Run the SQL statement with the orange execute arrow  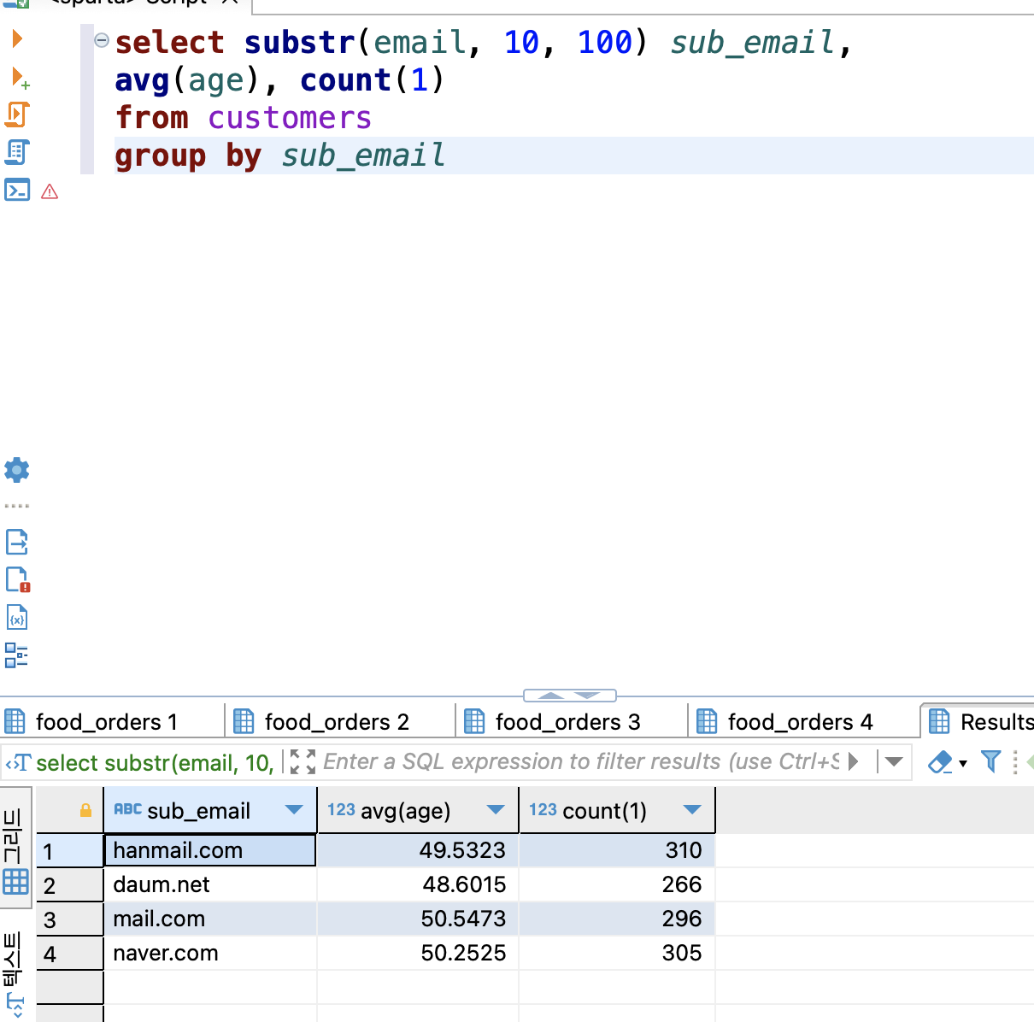pos(17,38)
